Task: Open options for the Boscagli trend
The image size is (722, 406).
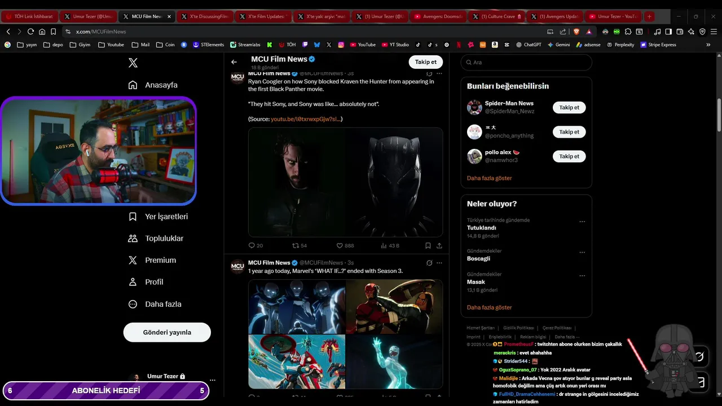Action: (582, 253)
